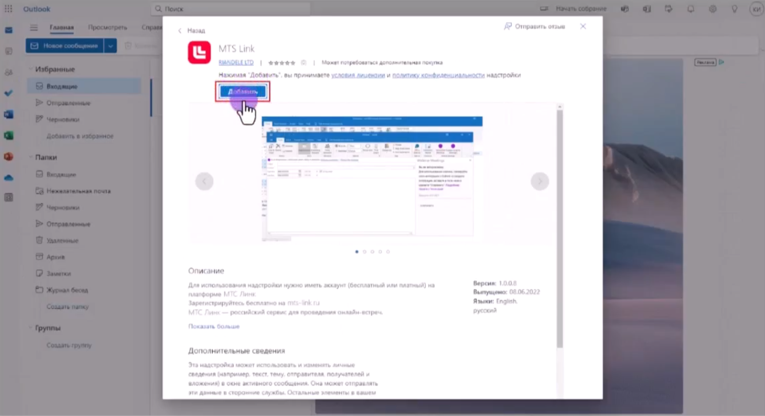Screen dimensions: 765x416
Task: Click Создать папку link
Action: pos(68,307)
